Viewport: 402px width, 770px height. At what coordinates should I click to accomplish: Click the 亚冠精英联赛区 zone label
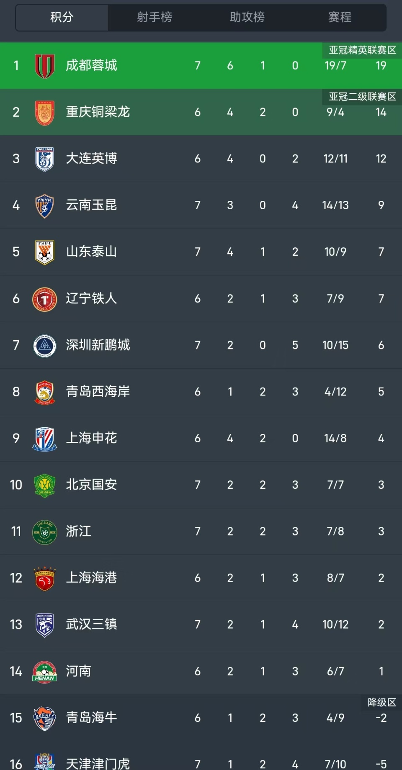pyautogui.click(x=362, y=50)
